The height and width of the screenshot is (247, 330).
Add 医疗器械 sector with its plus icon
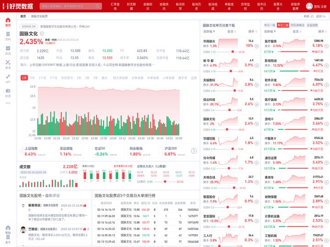pyautogui.click(x=326, y=104)
